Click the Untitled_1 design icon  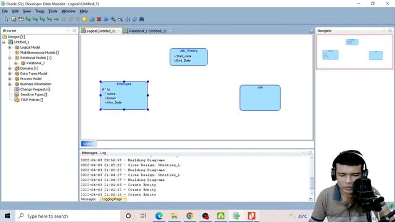click(x=10, y=42)
